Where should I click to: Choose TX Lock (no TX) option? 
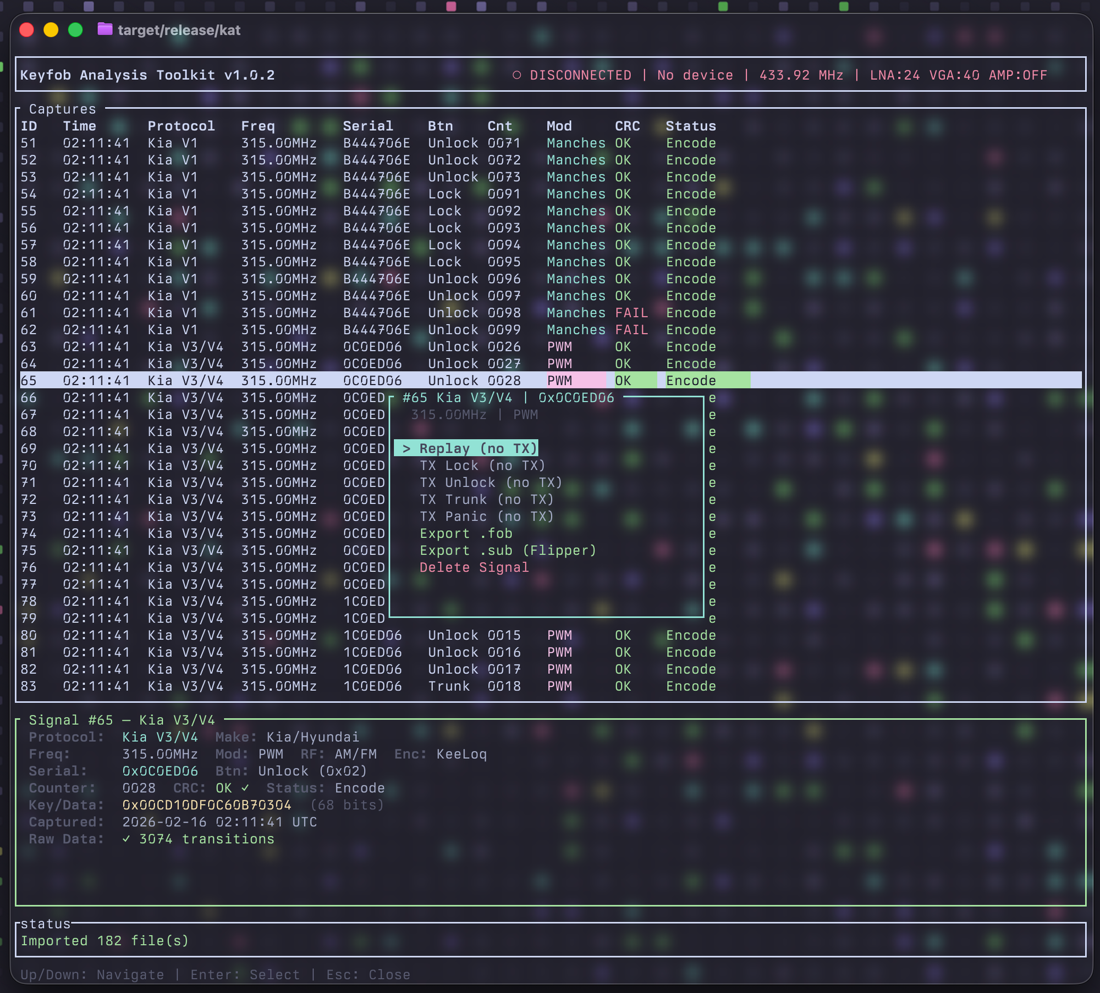click(482, 465)
